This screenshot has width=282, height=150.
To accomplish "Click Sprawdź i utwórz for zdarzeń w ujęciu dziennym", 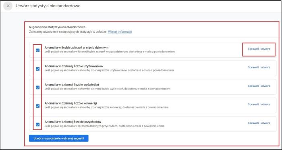I will tap(259, 49).
